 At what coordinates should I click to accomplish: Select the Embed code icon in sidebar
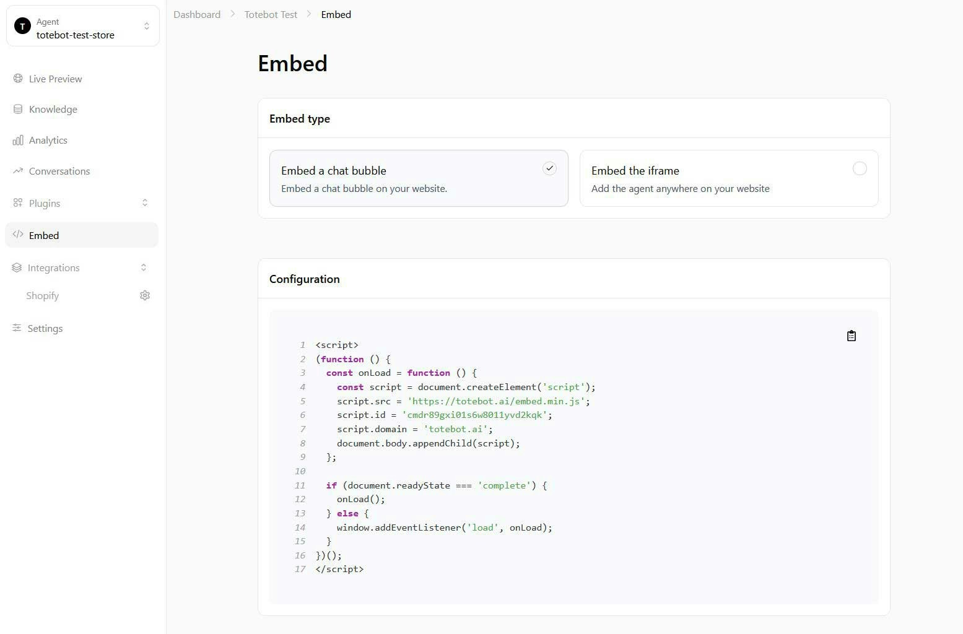18,235
